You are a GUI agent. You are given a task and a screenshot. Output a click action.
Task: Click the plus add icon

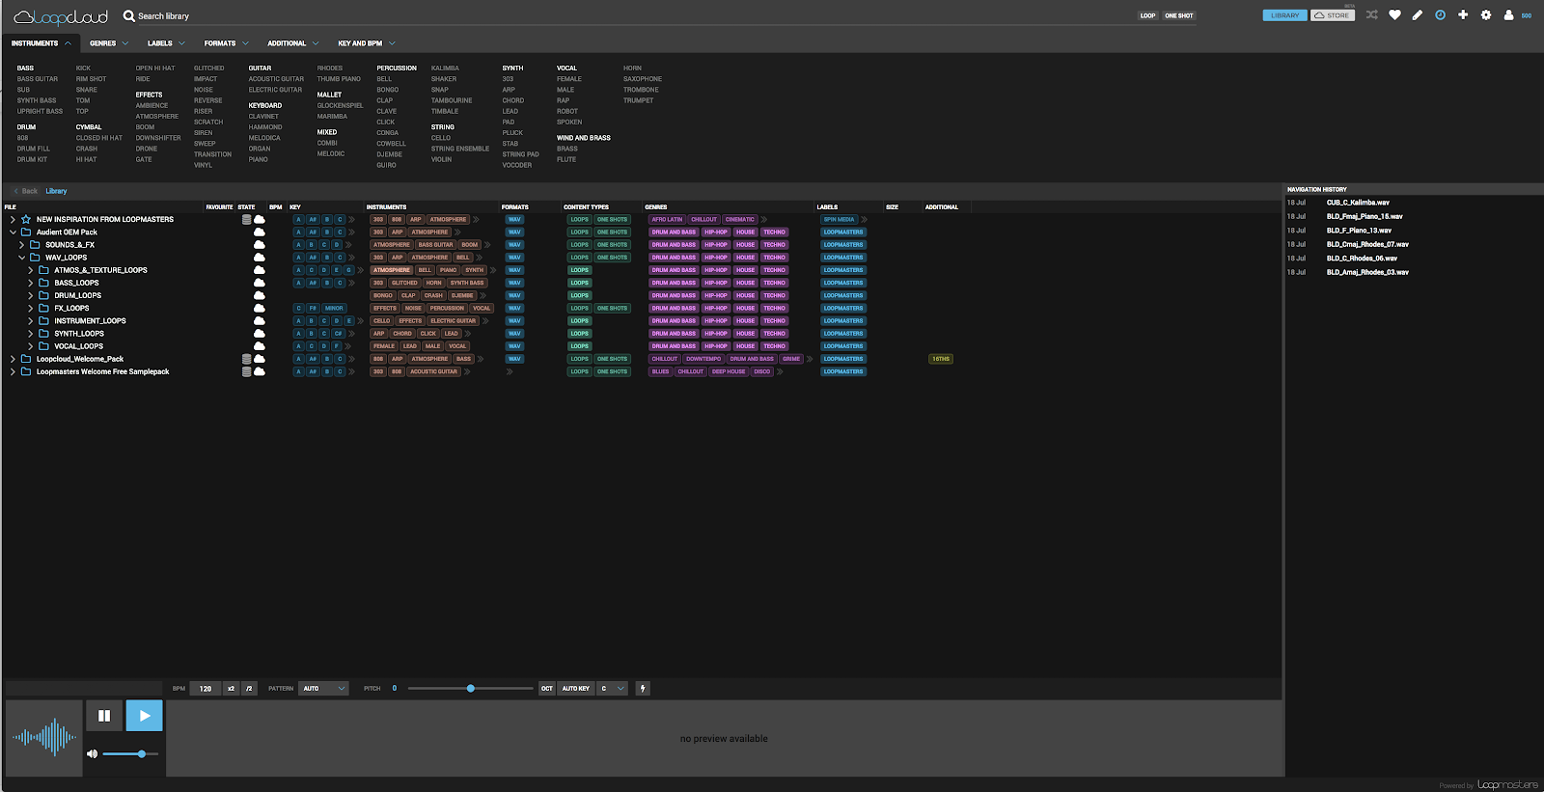[x=1463, y=15]
